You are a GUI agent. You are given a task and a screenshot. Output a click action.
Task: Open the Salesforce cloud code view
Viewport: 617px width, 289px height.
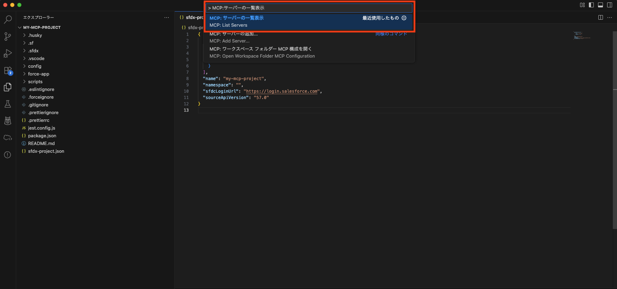pyautogui.click(x=8, y=138)
